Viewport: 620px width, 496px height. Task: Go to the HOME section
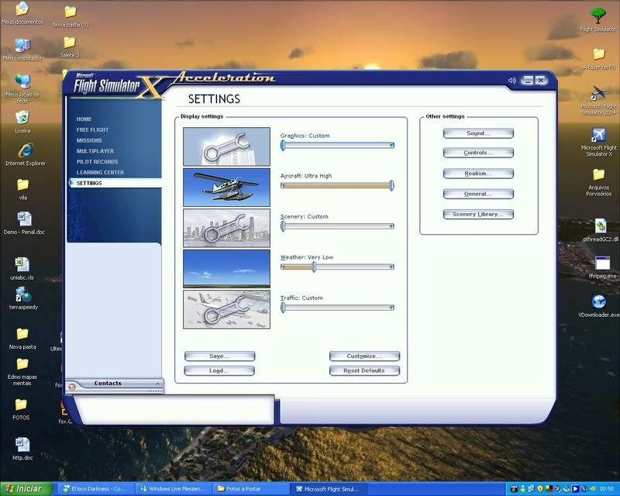pos(84,119)
